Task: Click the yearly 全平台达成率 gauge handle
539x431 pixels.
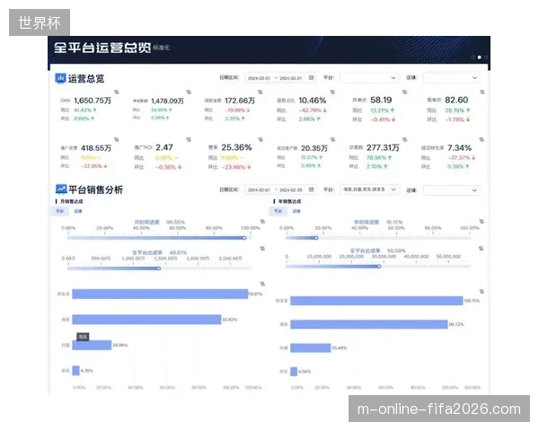Action: click(x=379, y=267)
